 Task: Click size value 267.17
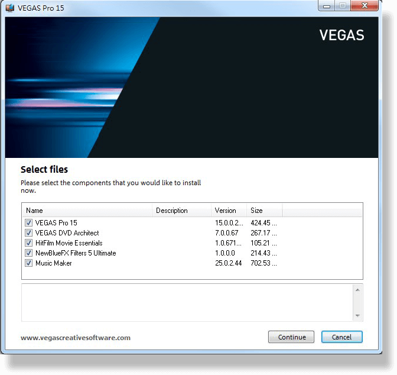click(x=263, y=233)
